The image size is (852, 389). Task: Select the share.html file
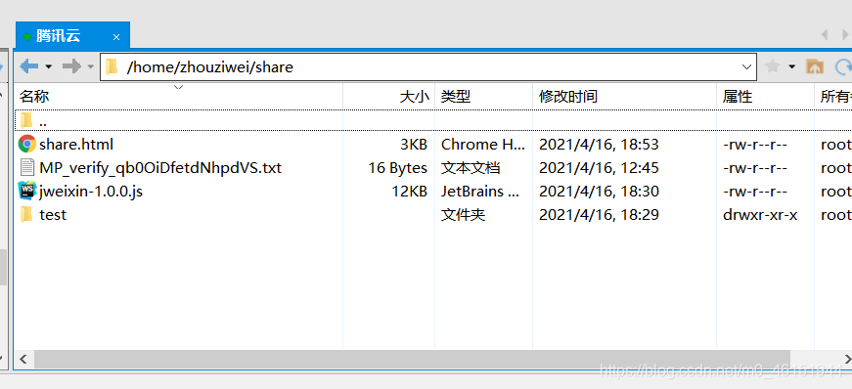click(76, 144)
